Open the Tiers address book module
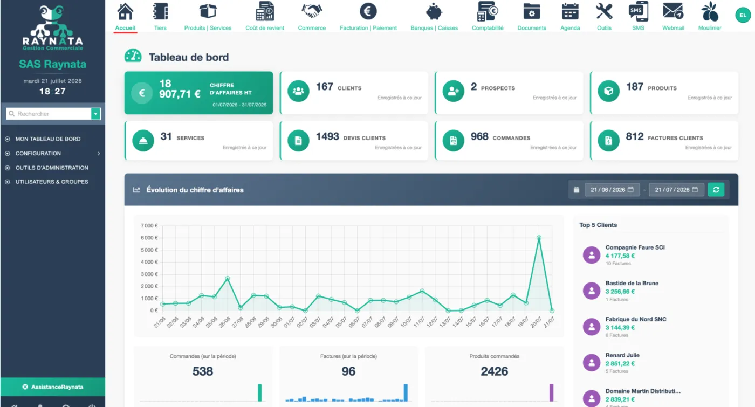This screenshot has width=755, height=407. tap(160, 11)
